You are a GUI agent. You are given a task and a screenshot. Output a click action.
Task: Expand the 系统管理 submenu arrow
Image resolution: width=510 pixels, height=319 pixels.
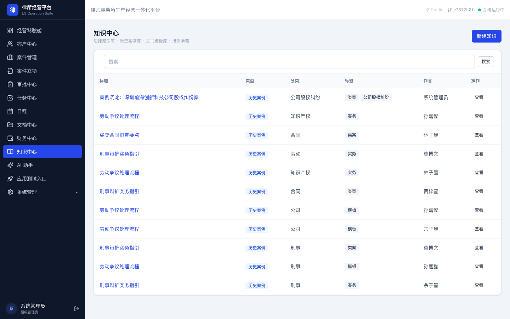(77, 192)
